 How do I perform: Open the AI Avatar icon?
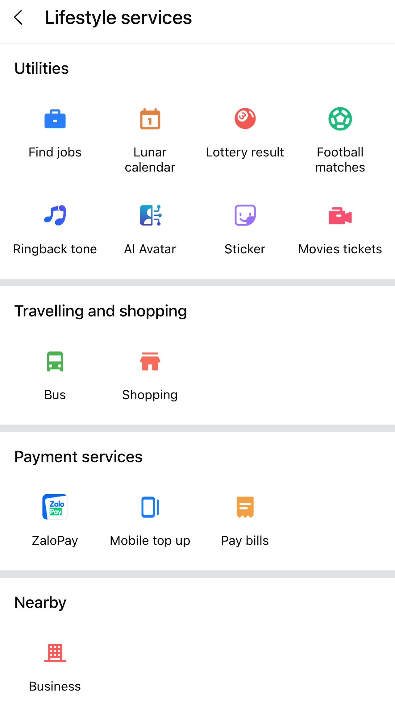(150, 215)
